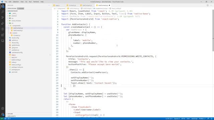Viewport: 214px width, 120px height.
Task: Click the errors and warnings status indicator
Action: 8,119
